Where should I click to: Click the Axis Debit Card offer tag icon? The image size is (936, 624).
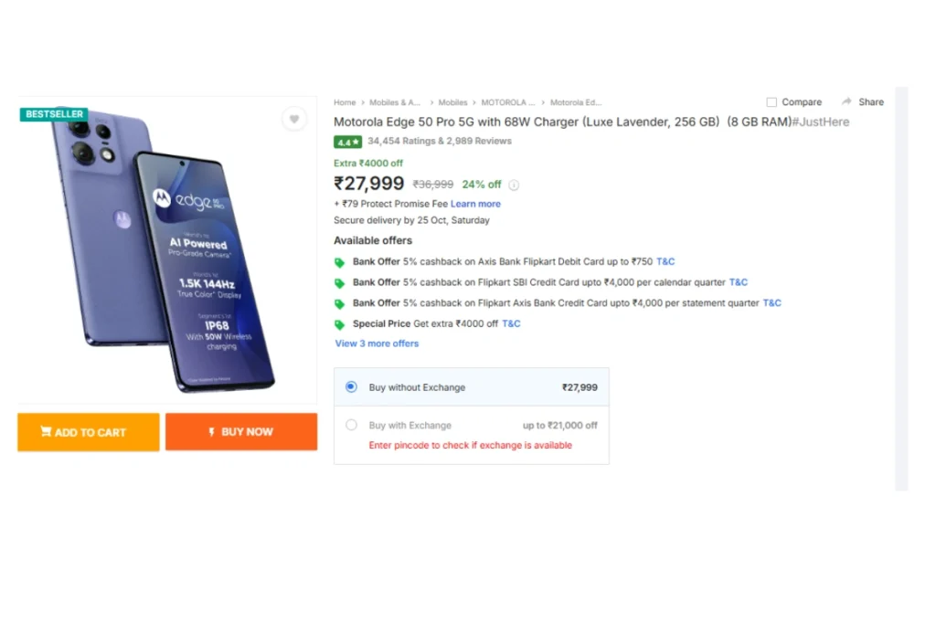point(340,262)
